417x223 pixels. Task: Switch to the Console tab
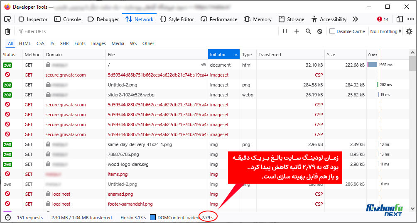(x=67, y=19)
